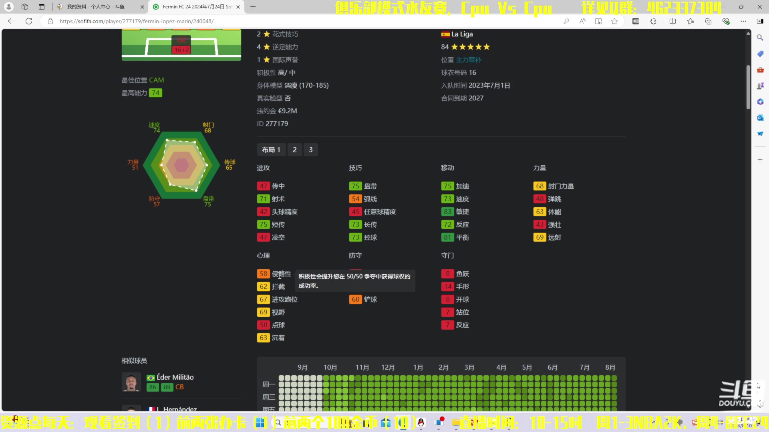Viewport: 769px width, 432px height.
Task: Open the favorites list
Action: point(690,21)
